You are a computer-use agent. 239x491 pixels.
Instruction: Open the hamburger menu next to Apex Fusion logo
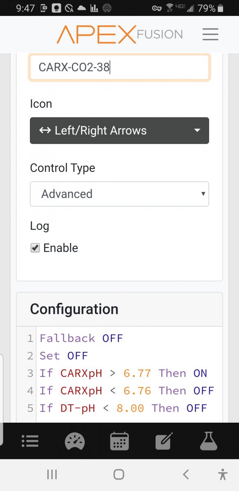[x=210, y=34]
